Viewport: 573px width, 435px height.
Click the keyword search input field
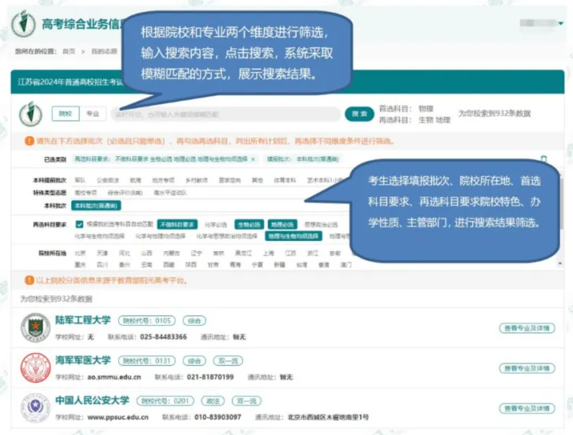(226, 114)
